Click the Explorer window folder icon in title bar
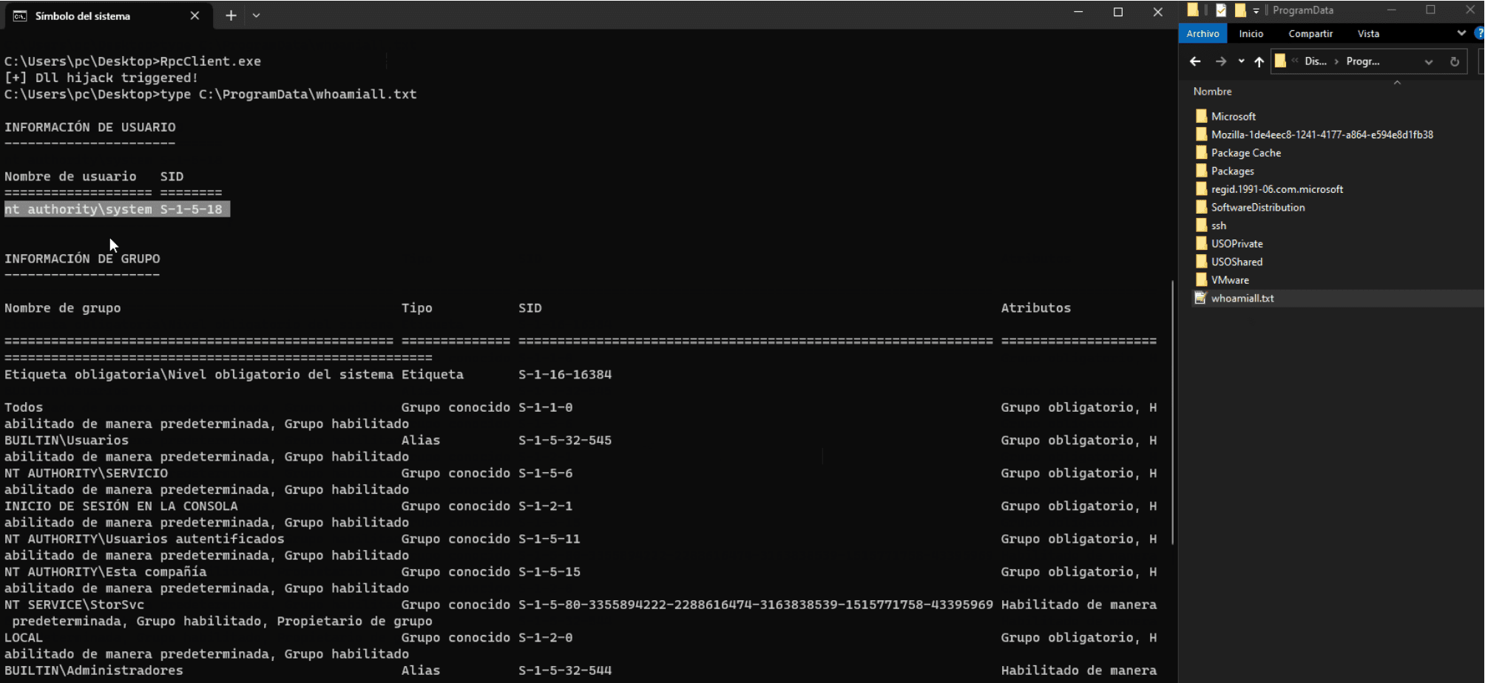1485x683 pixels. tap(1193, 10)
